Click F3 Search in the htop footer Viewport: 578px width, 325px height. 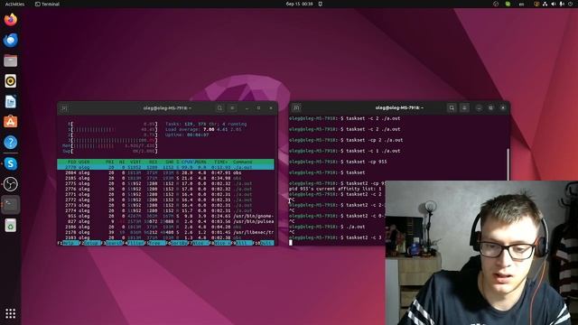(113, 243)
